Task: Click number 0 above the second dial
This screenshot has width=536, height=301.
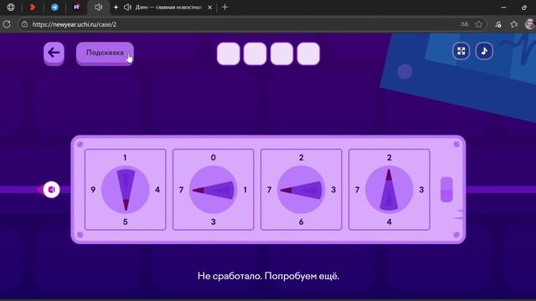Action: click(x=214, y=158)
